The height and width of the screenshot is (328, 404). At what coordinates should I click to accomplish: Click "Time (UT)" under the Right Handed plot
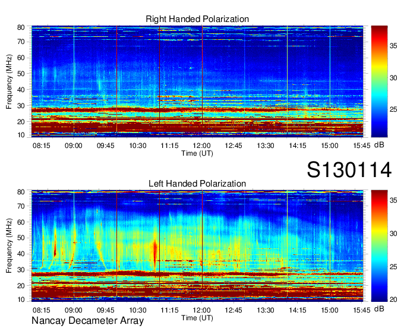[x=197, y=153]
